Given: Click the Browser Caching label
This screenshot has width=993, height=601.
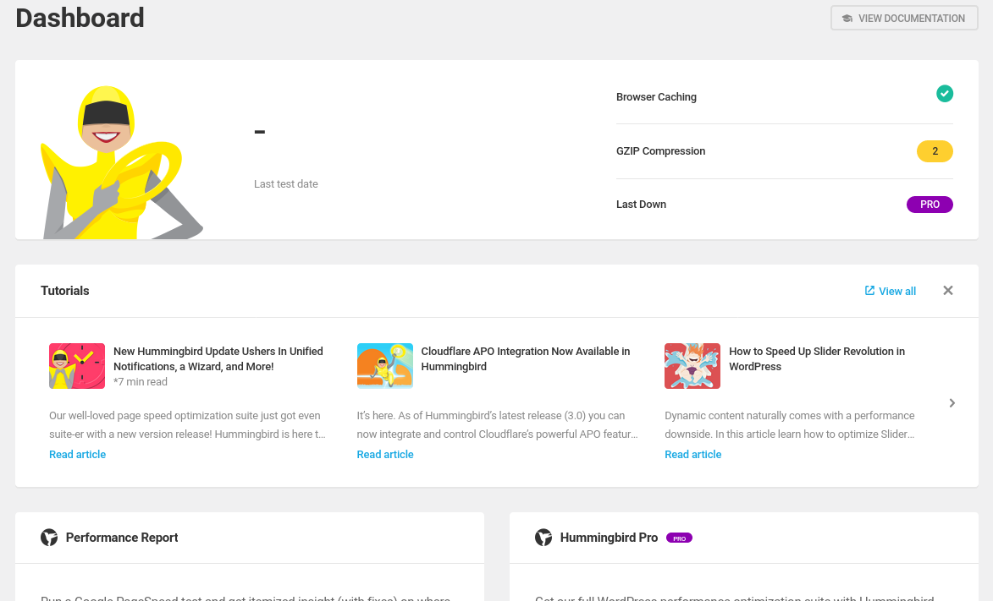Looking at the screenshot, I should (x=656, y=97).
